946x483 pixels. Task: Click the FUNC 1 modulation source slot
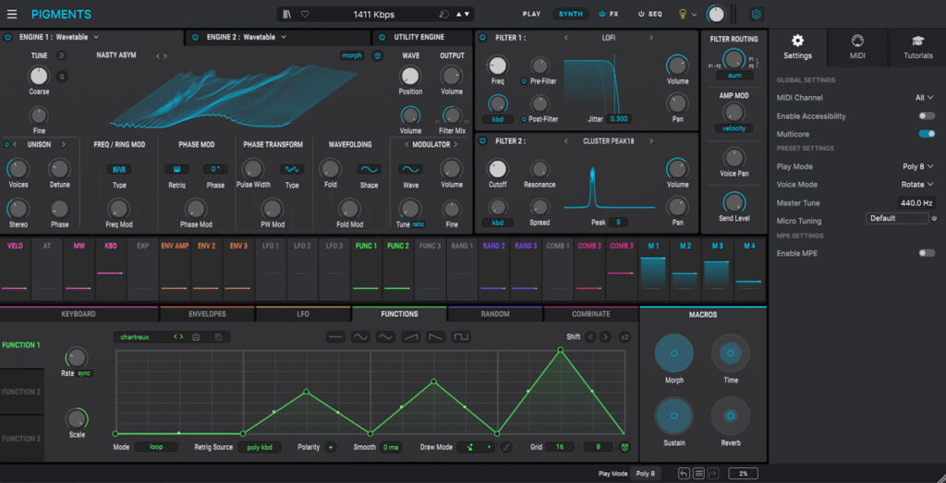[366, 269]
